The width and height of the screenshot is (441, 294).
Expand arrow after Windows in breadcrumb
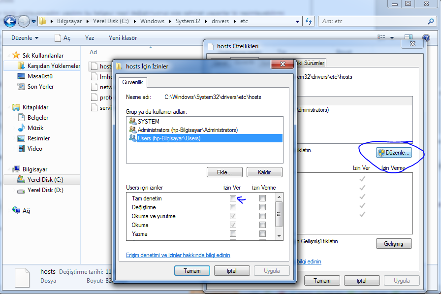click(170, 21)
